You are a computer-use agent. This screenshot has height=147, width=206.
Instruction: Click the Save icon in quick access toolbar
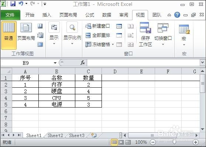(x=13, y=4)
